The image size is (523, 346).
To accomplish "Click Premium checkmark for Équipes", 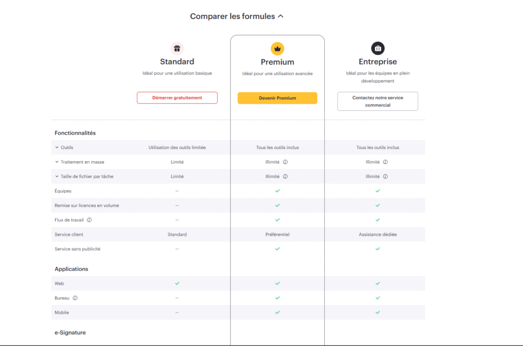I will (277, 191).
